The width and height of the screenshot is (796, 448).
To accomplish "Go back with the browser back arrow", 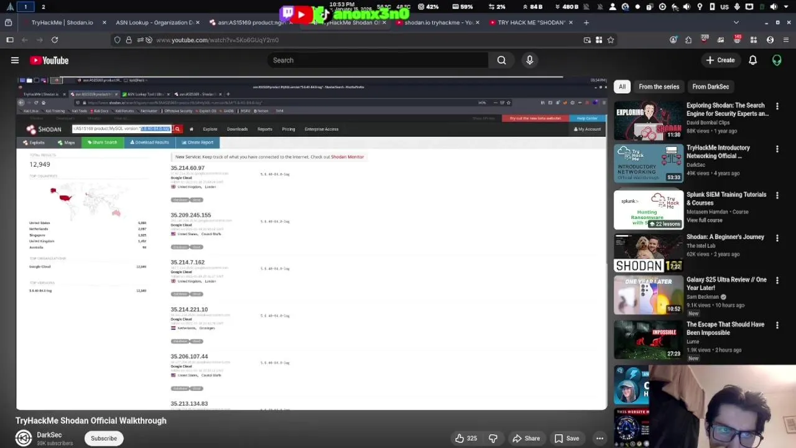I will click(25, 40).
